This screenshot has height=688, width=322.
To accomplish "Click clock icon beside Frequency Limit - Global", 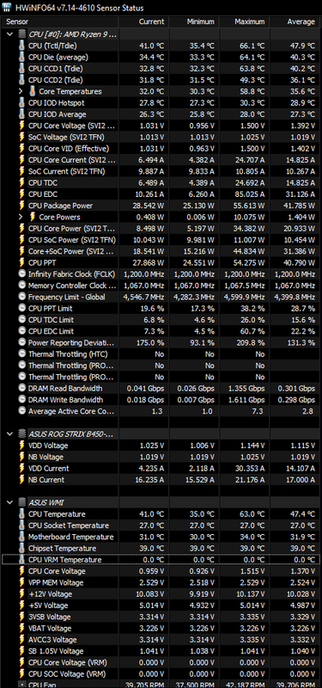I will 22,297.
